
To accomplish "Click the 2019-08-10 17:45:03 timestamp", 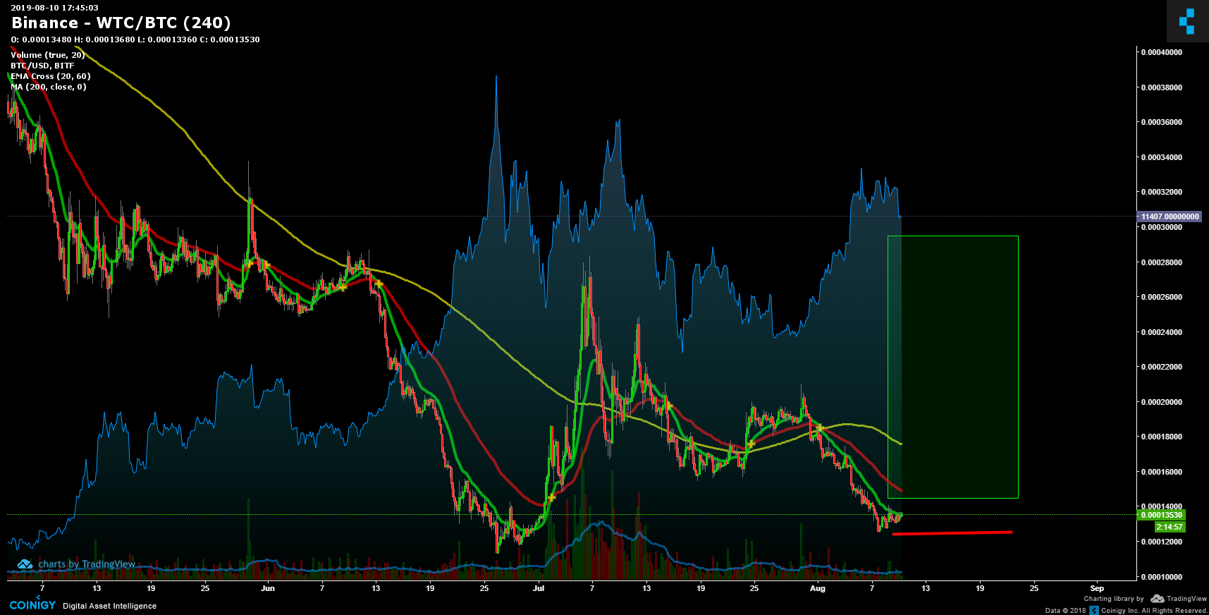I will point(54,8).
